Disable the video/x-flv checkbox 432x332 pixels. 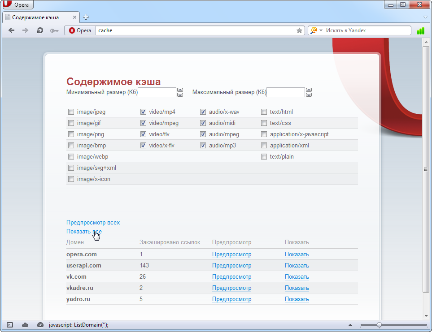pyautogui.click(x=143, y=145)
